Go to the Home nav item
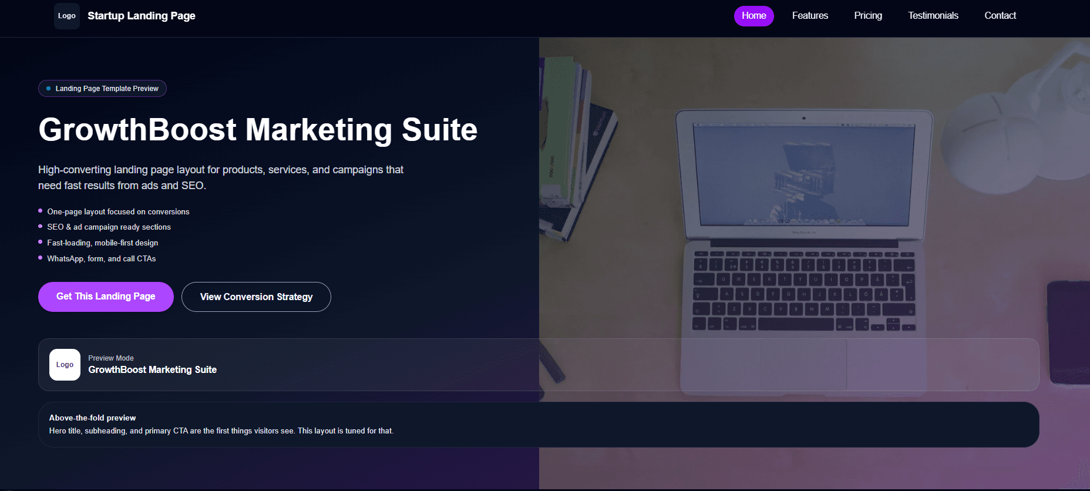The width and height of the screenshot is (1090, 491). 753,16
